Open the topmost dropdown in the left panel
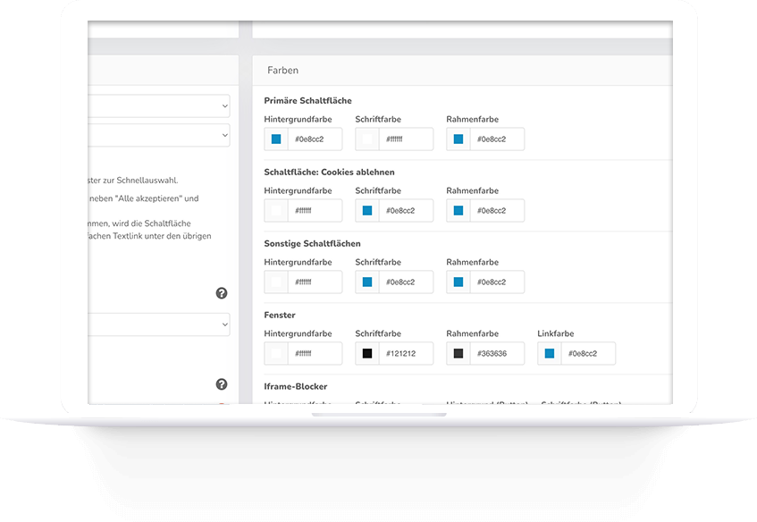 [161, 105]
